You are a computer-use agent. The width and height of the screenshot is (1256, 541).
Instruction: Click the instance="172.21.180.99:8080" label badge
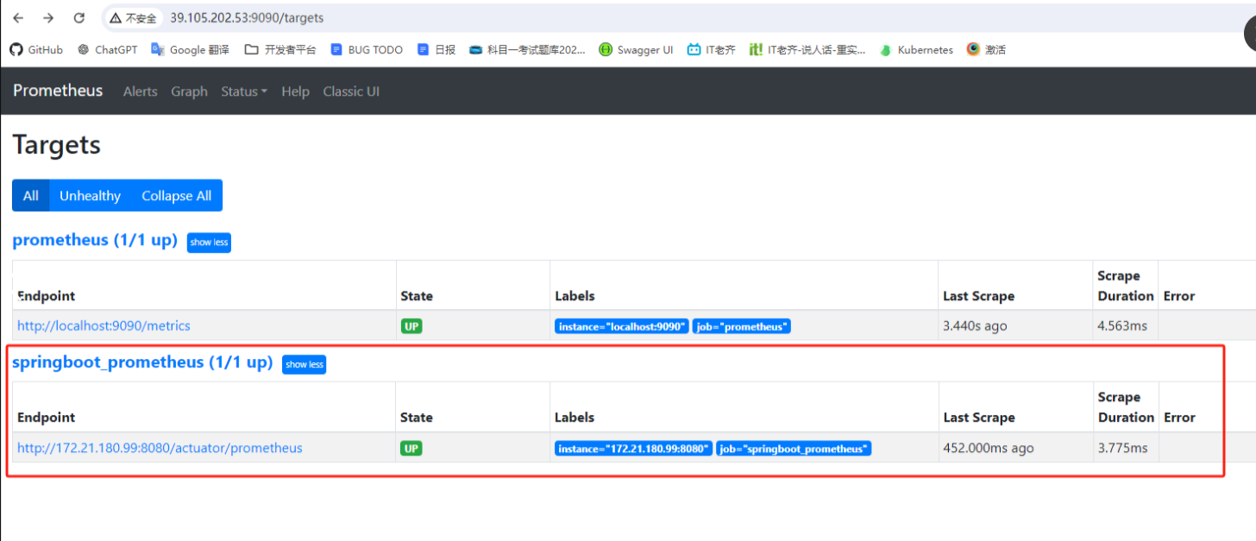633,449
